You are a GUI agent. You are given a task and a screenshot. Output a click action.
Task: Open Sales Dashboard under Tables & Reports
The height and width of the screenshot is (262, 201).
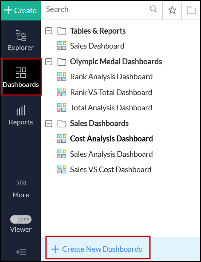pos(91,46)
